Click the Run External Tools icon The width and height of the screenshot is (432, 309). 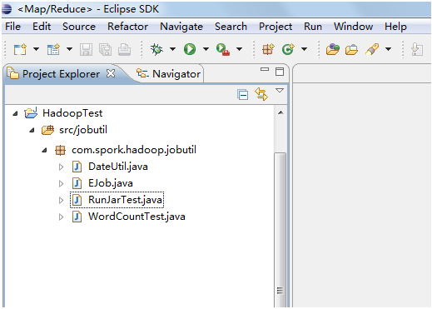(x=223, y=49)
